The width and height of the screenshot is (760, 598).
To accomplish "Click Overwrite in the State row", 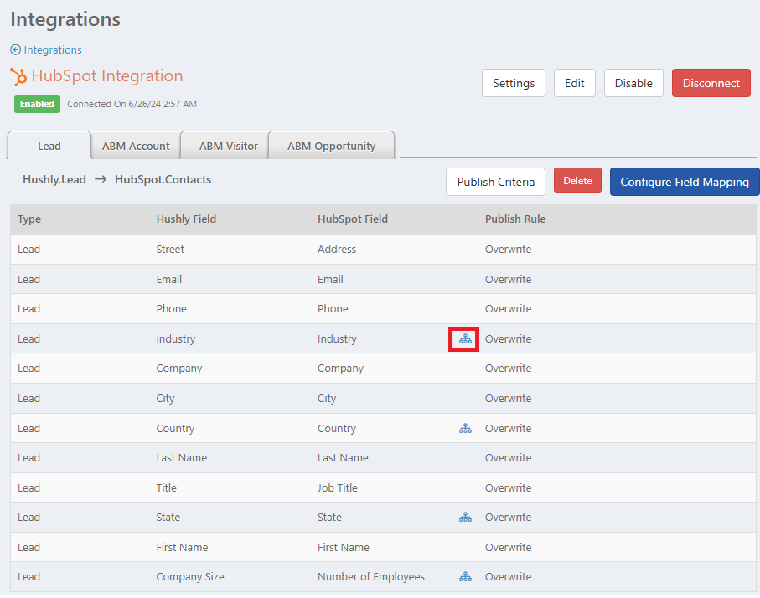I will click(508, 517).
